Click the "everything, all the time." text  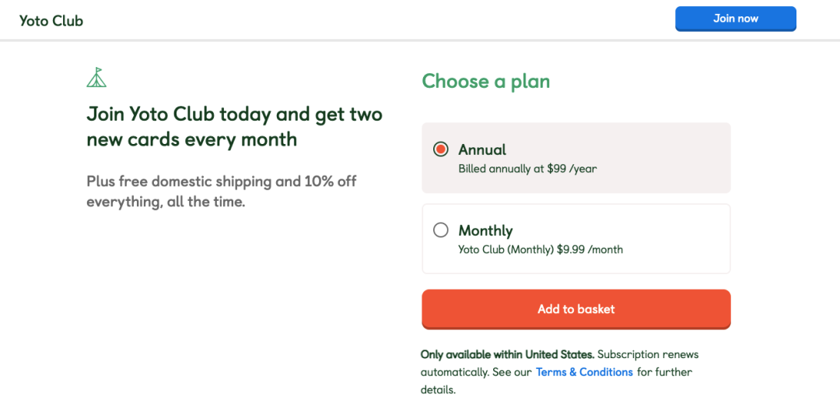(166, 202)
